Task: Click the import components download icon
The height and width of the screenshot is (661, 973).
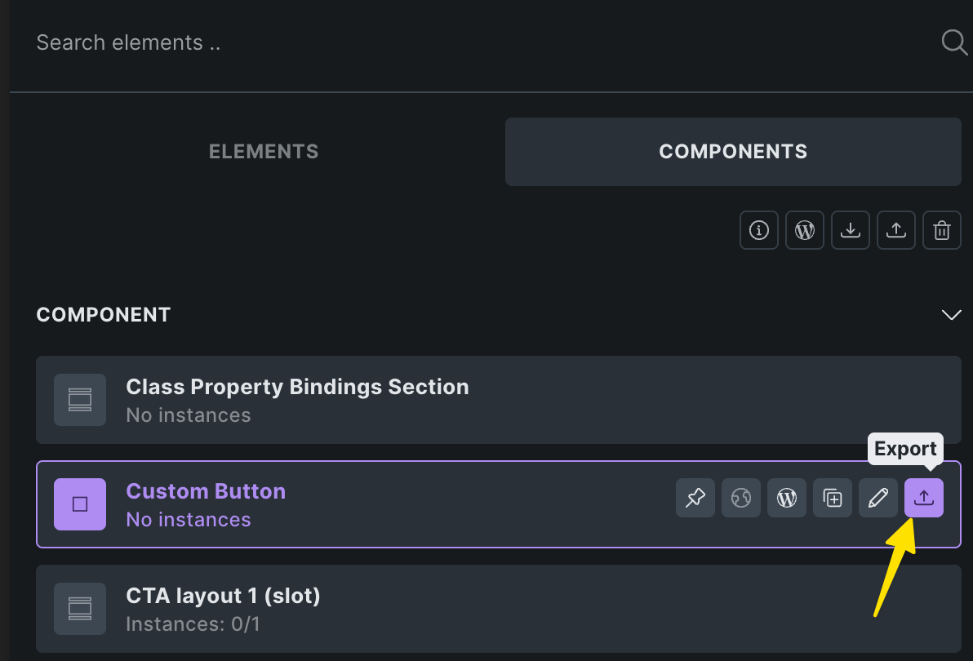Action: (x=851, y=231)
